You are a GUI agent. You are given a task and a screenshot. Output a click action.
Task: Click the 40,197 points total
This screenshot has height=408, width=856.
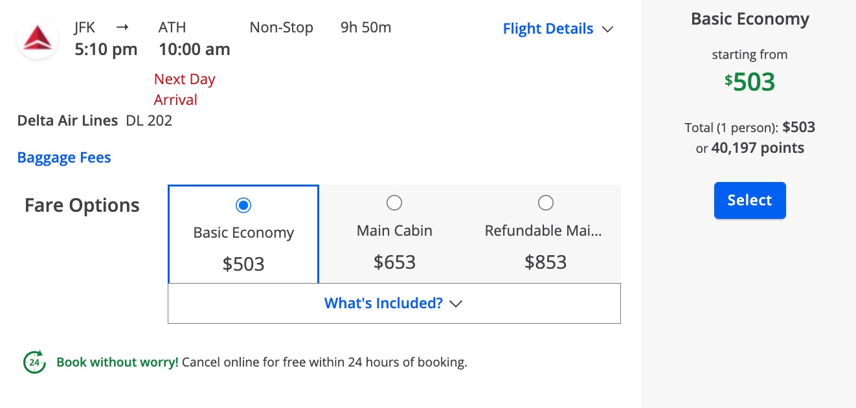758,148
